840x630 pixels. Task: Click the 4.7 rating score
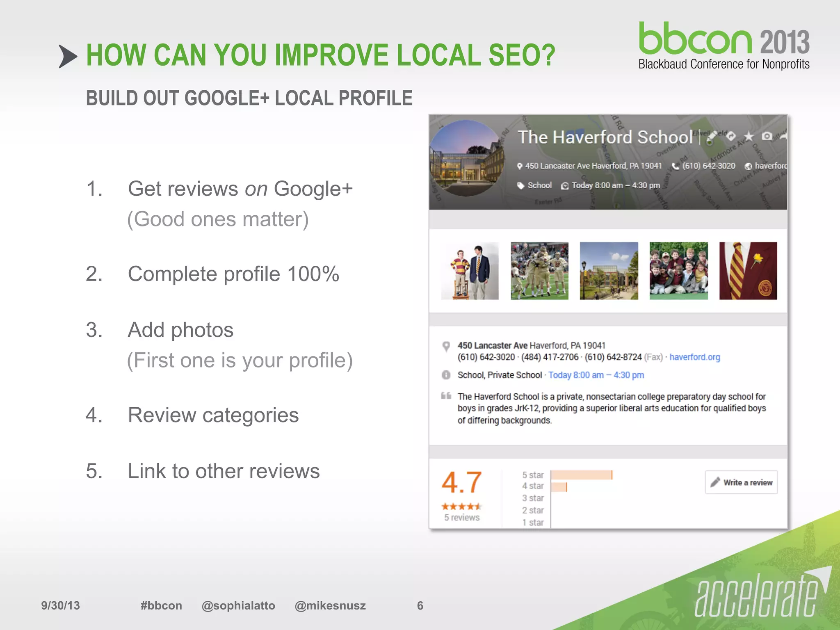click(462, 482)
